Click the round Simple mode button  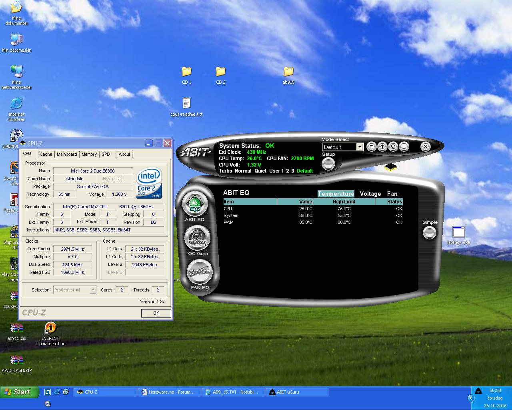coord(430,233)
